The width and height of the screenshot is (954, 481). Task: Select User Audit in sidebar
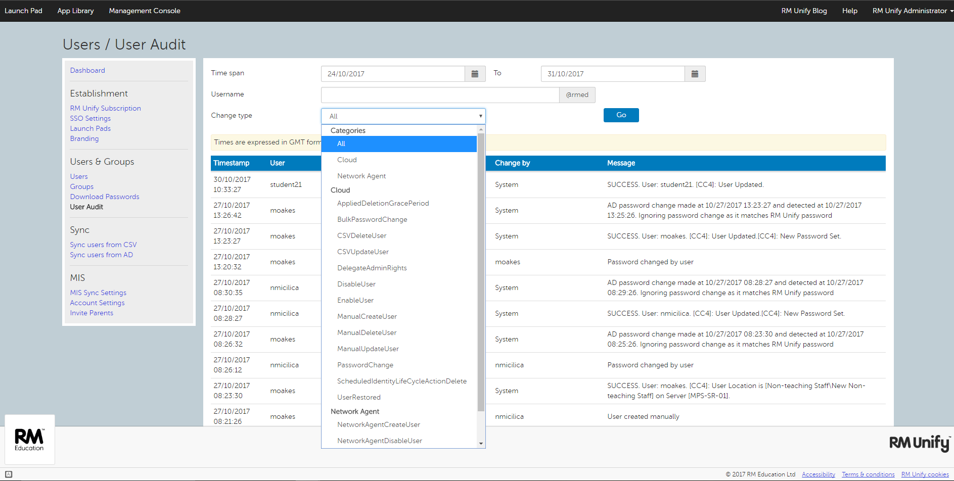tap(86, 207)
